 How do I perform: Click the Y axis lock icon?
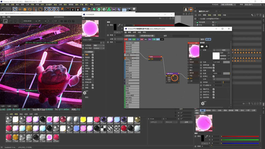[x=52, y=9]
